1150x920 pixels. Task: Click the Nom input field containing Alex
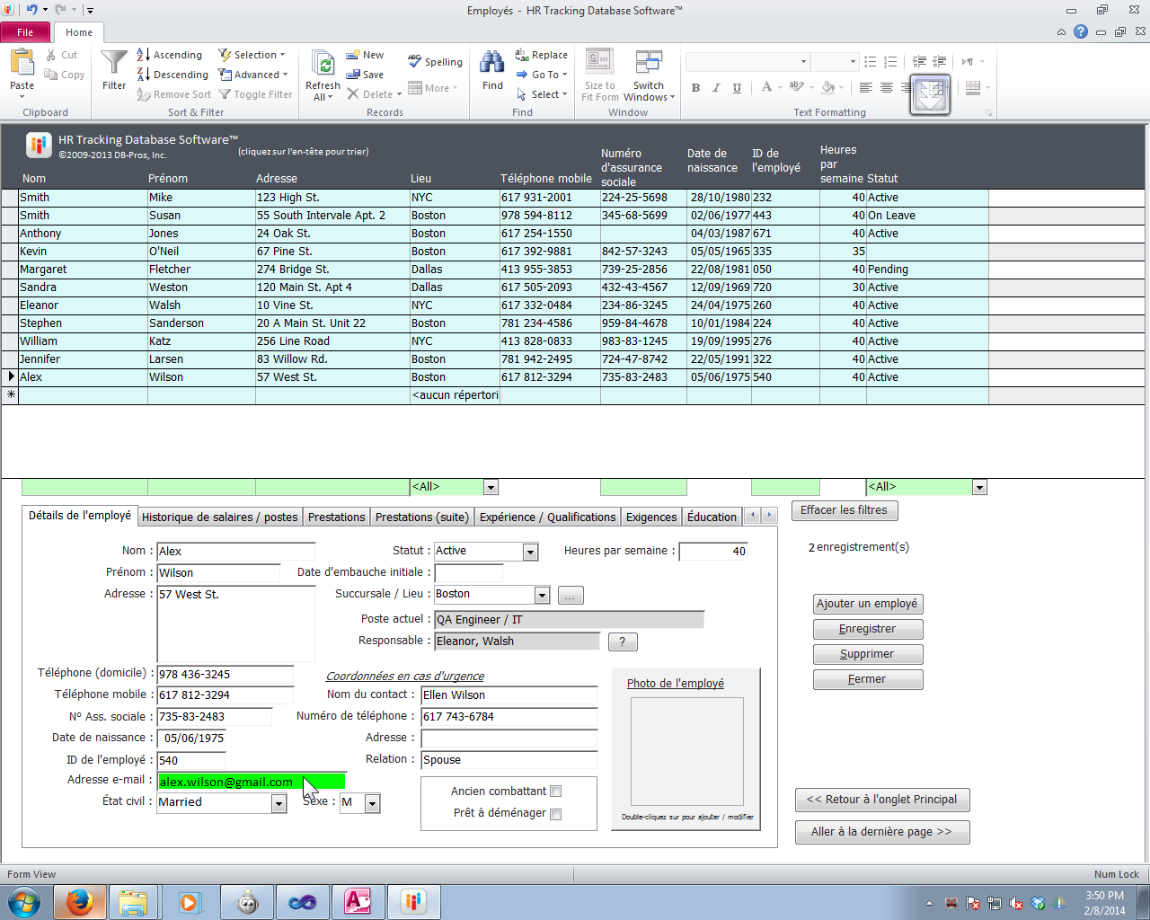click(235, 552)
